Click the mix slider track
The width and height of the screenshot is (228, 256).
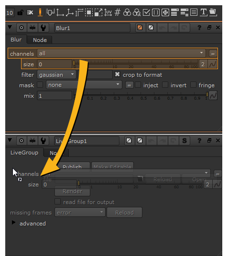[141, 95]
